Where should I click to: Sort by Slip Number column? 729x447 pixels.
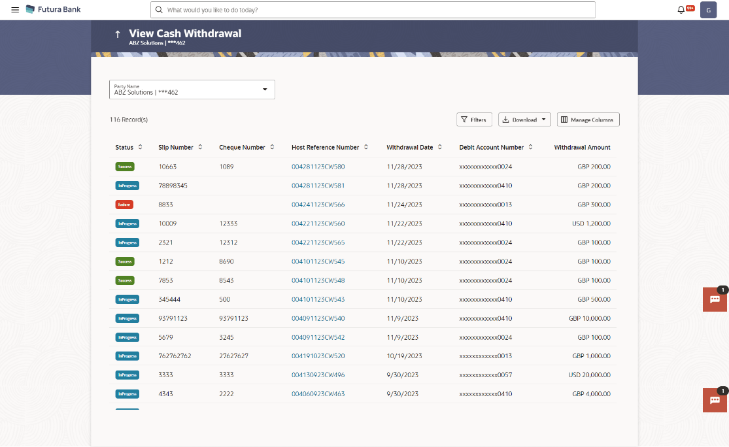coord(200,147)
